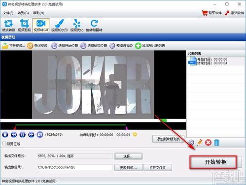Select the 视频优化 optimization tool
The height and width of the screenshot is (185, 246).
click(x=77, y=26)
